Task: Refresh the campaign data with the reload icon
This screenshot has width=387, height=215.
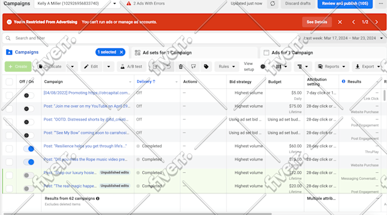Action: point(273,4)
